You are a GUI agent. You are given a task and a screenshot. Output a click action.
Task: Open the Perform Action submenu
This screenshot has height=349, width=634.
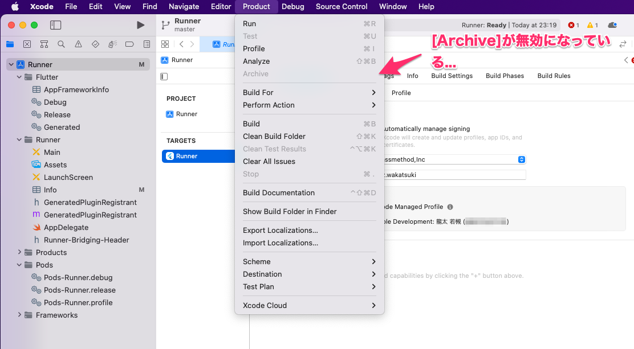click(x=310, y=105)
